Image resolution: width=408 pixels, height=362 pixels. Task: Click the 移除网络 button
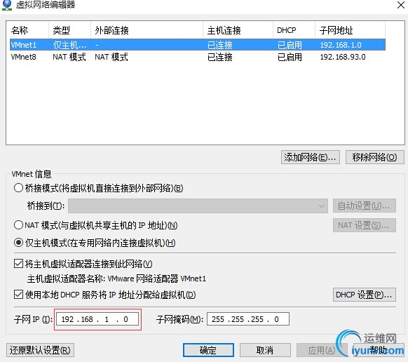click(374, 157)
